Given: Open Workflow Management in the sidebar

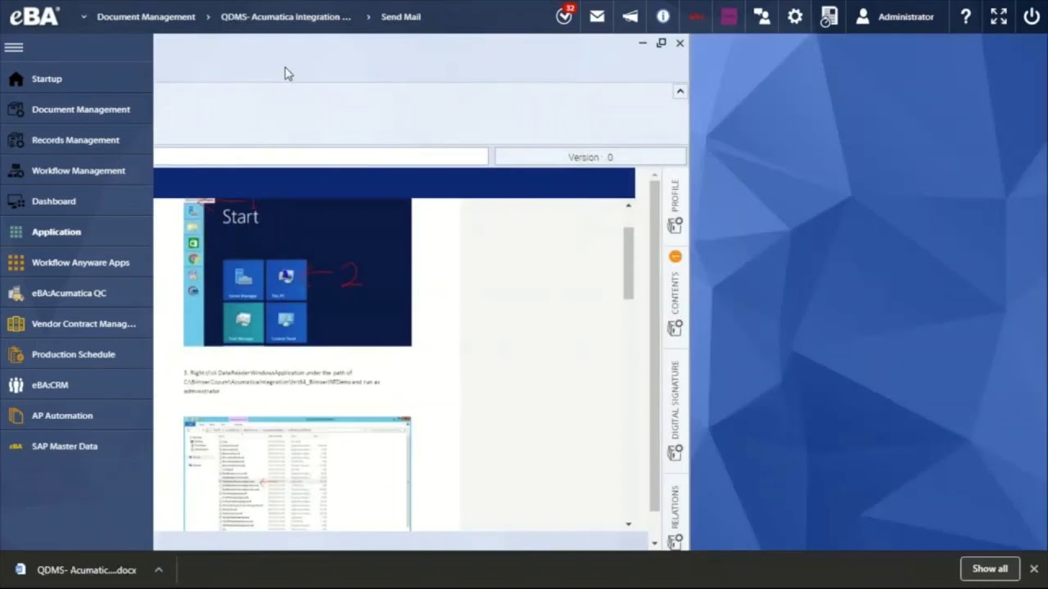Looking at the screenshot, I should [76, 171].
